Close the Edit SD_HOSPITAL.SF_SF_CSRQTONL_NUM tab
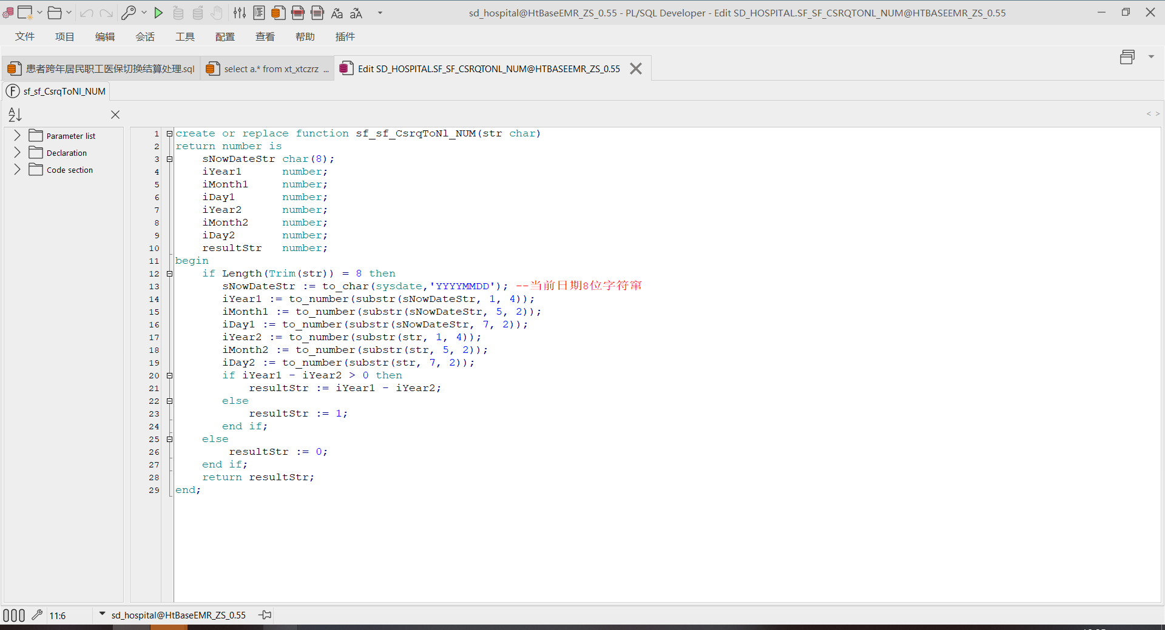 pos(636,69)
